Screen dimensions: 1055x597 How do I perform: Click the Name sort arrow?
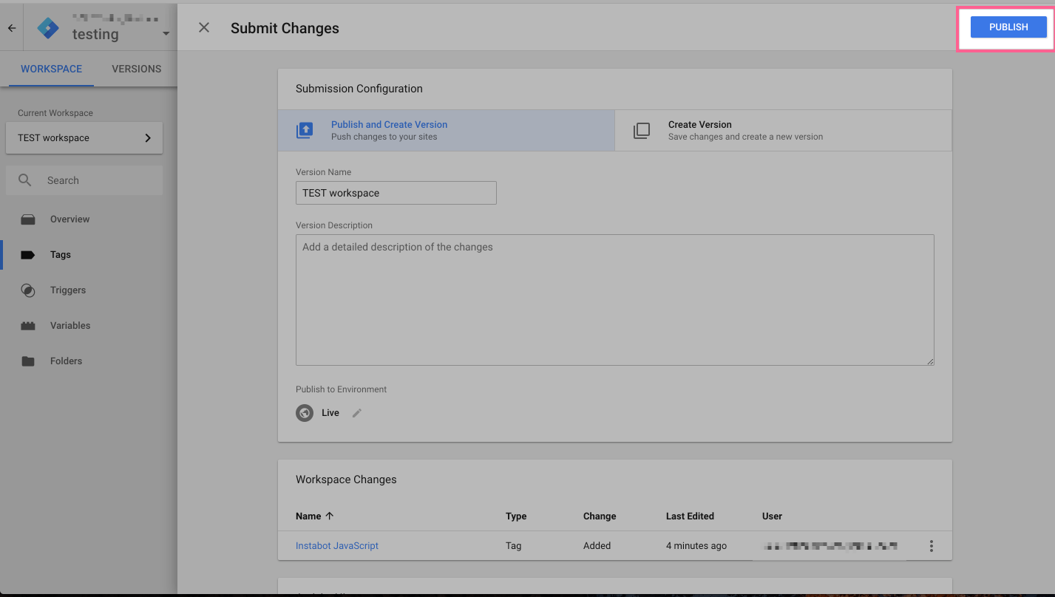point(330,516)
